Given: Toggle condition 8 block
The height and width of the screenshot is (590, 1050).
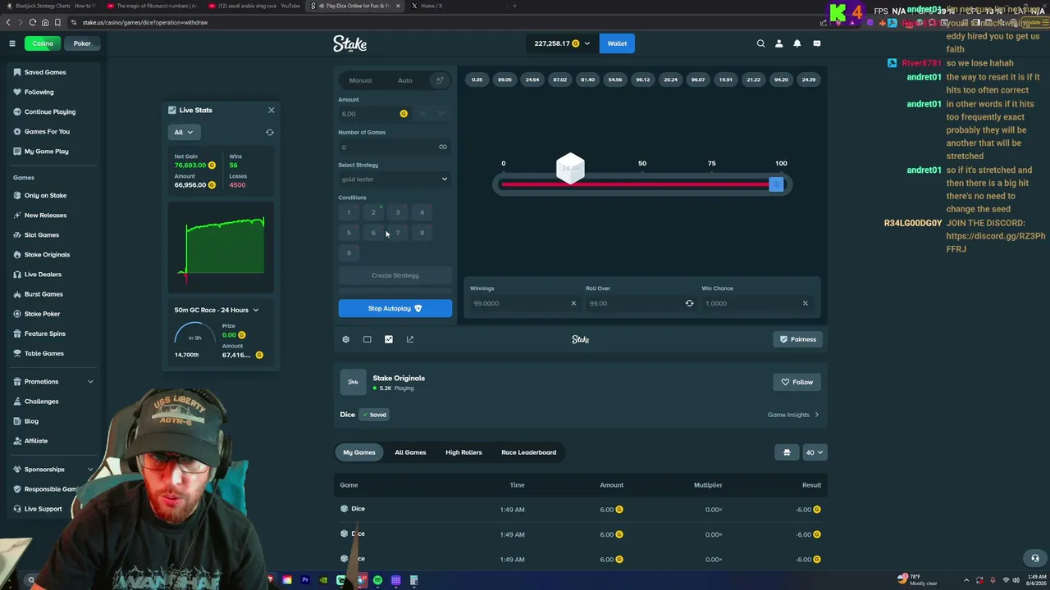Looking at the screenshot, I should coord(422,233).
